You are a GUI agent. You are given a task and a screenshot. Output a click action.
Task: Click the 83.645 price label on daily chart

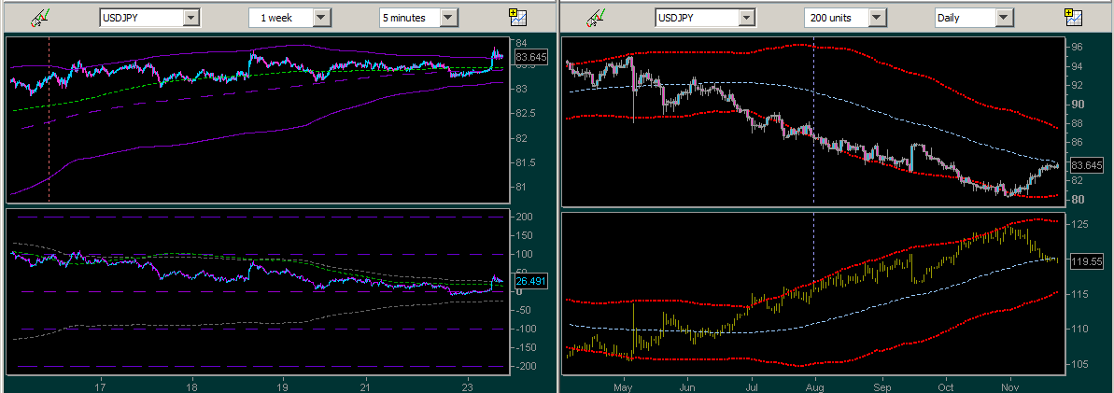pyautogui.click(x=1085, y=165)
